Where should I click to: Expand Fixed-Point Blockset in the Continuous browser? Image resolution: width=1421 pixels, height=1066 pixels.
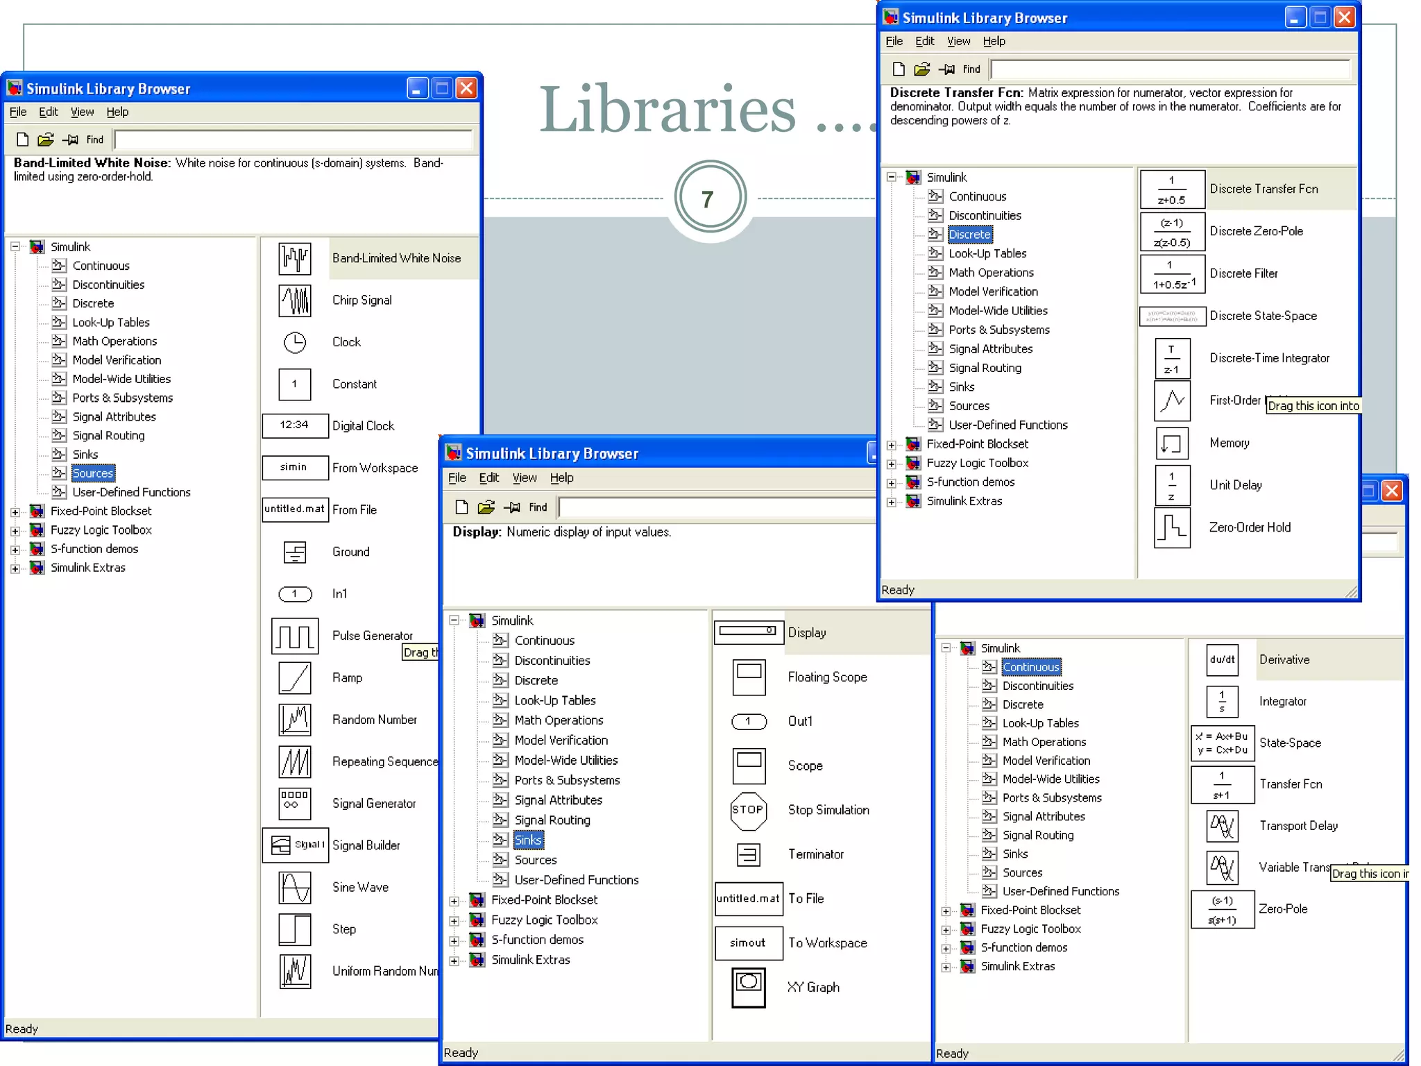946,911
